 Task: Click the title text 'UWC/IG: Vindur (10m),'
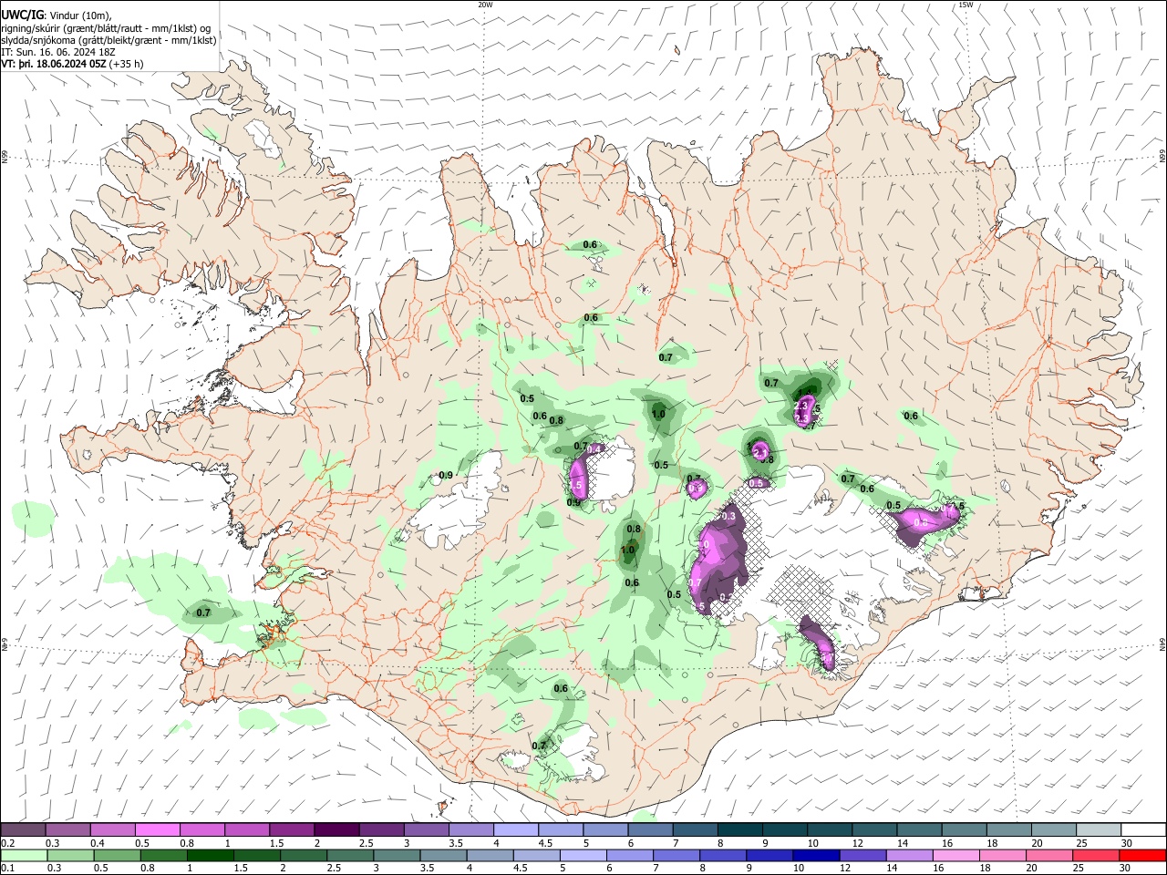click(x=56, y=15)
